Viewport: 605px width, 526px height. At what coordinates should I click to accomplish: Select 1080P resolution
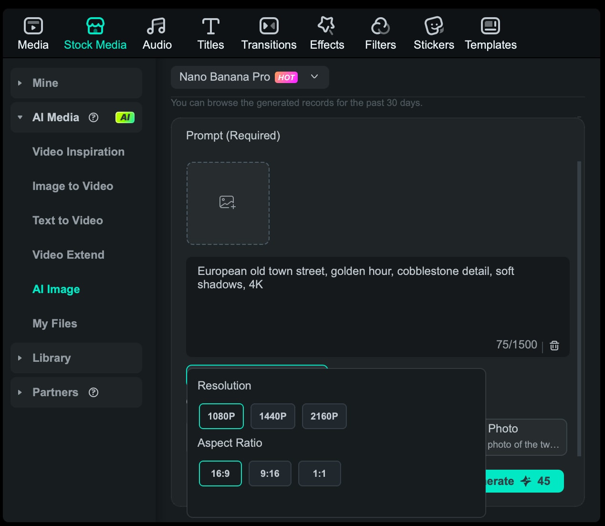pyautogui.click(x=221, y=416)
